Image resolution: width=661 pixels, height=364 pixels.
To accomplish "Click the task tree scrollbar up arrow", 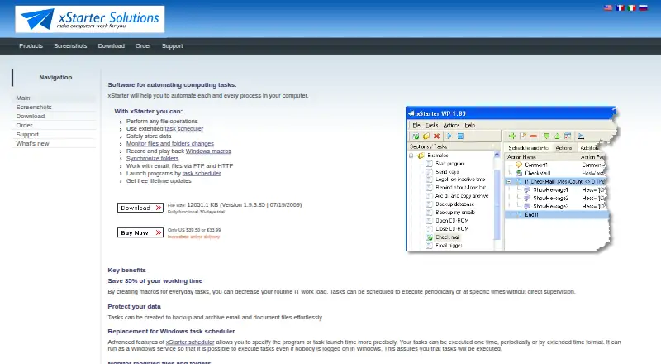I will 497,155.
